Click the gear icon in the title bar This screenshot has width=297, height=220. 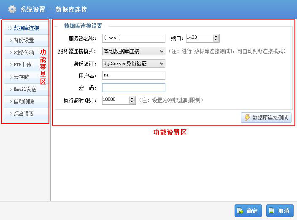point(12,9)
